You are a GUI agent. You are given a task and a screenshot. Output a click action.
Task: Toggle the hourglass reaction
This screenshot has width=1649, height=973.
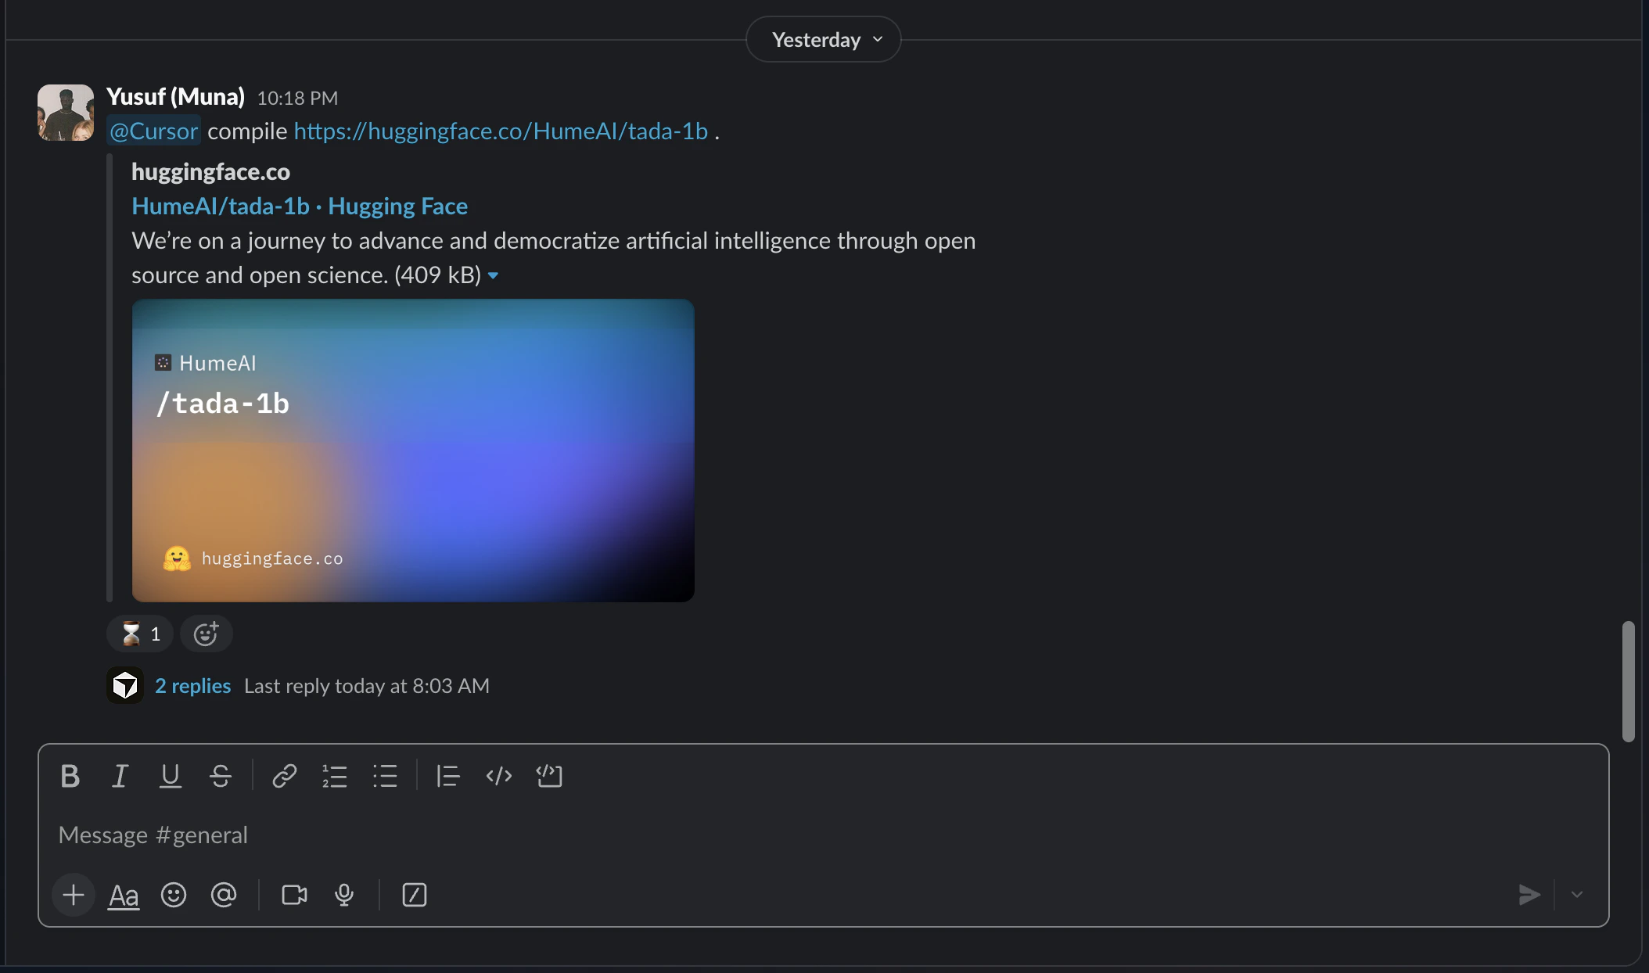(x=140, y=634)
